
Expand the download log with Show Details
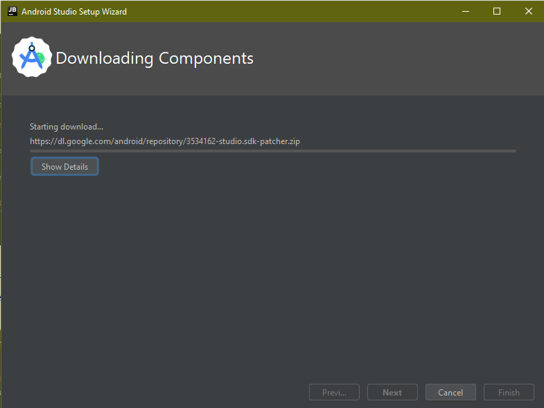[64, 167]
